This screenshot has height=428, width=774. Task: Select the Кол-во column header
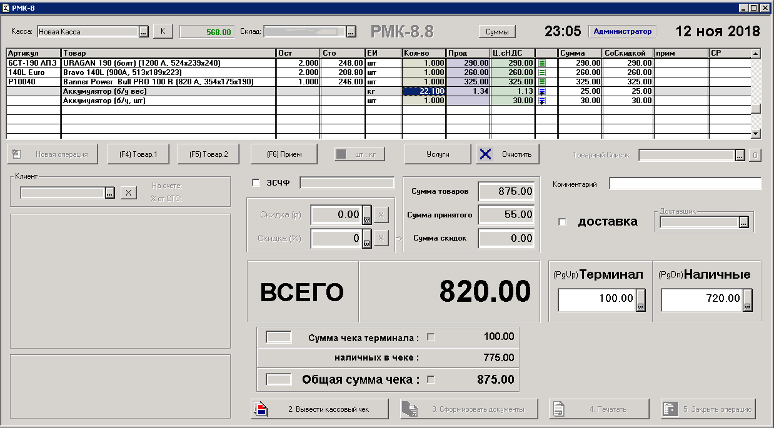click(425, 53)
